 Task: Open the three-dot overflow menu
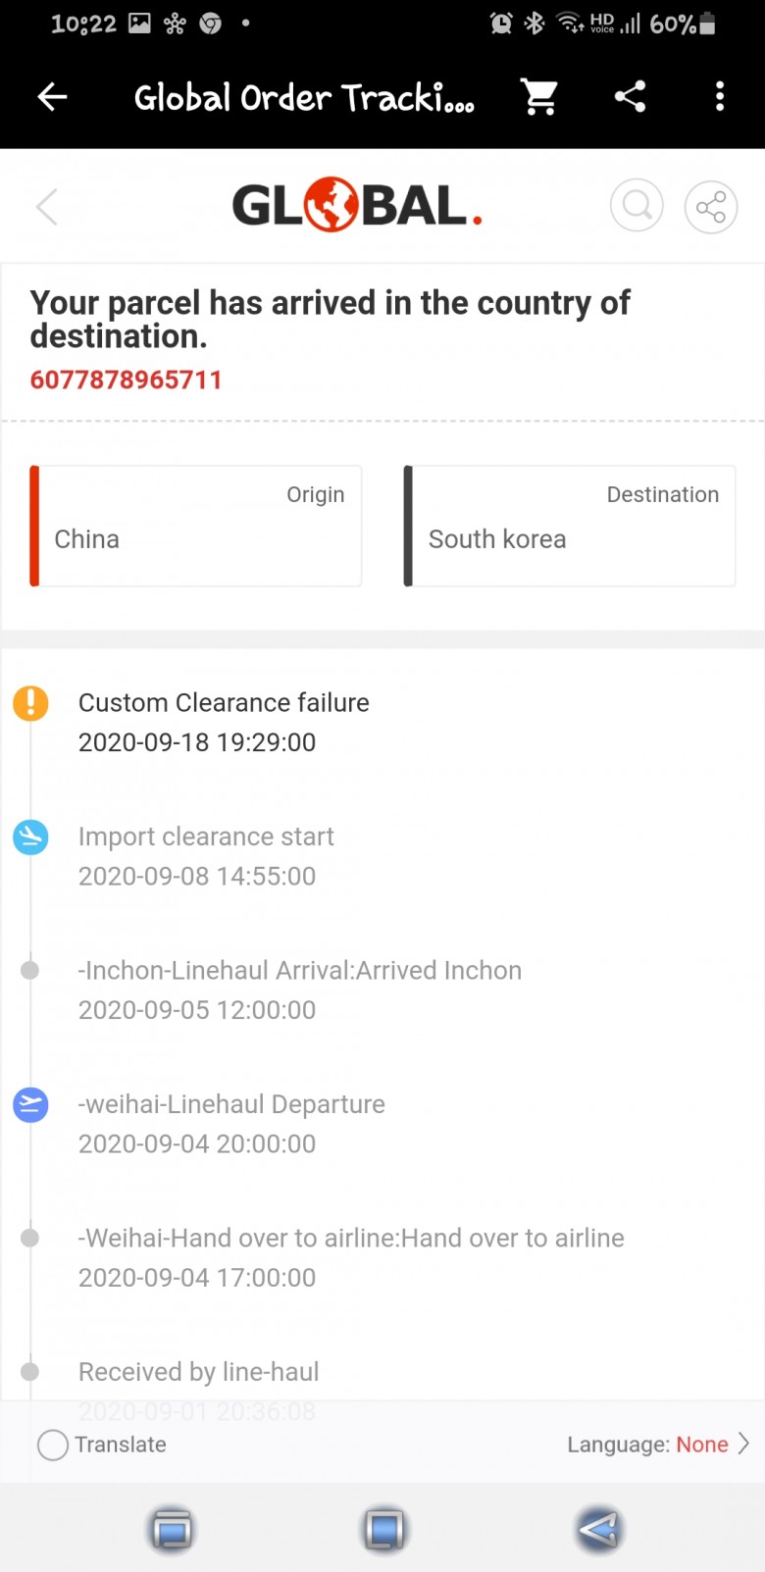(720, 96)
